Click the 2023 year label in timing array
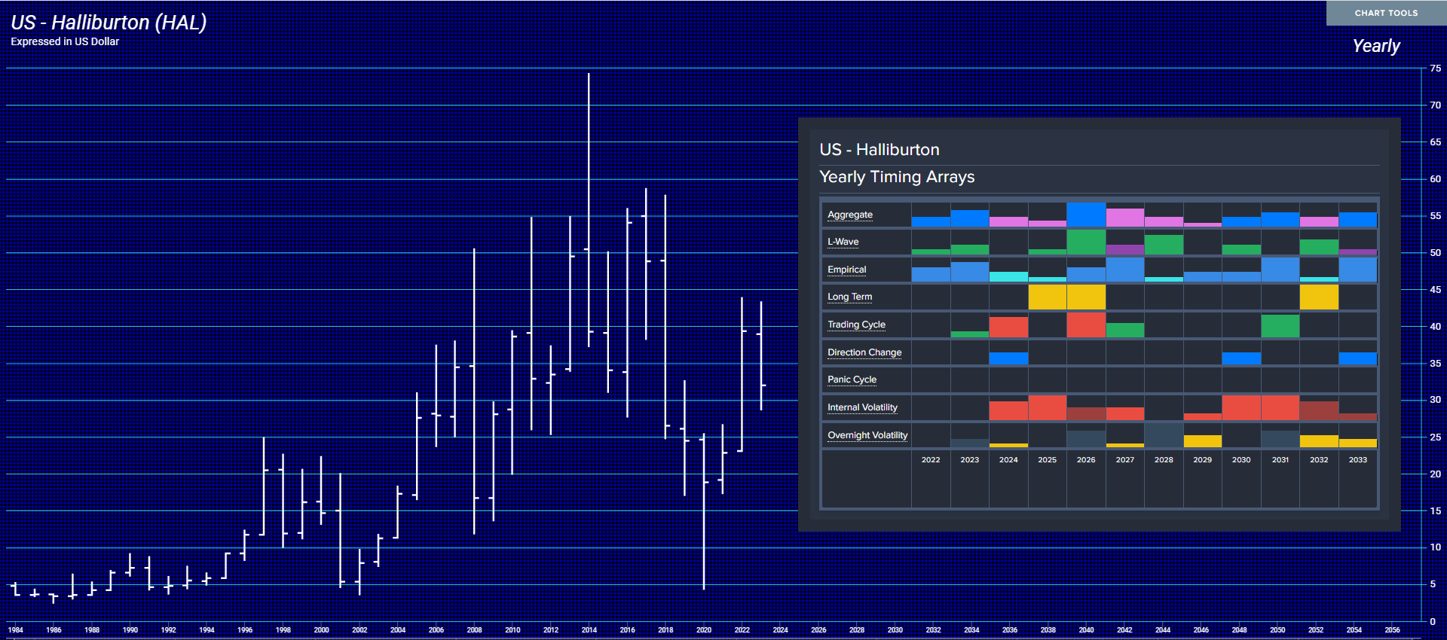 pyautogui.click(x=970, y=459)
